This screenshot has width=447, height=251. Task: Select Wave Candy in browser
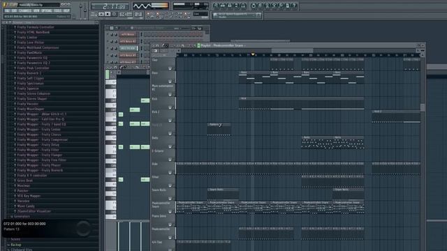(x=26, y=206)
